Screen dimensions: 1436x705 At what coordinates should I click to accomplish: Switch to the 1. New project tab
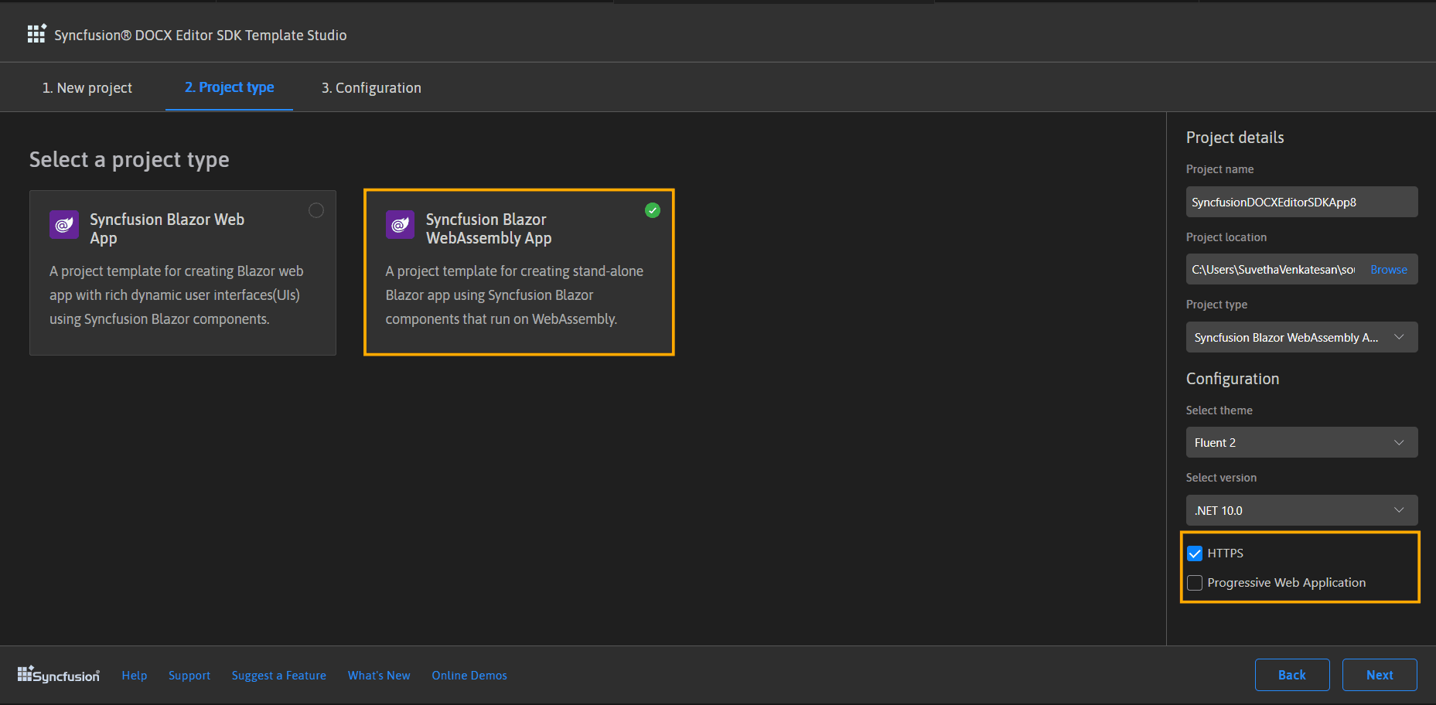point(87,88)
